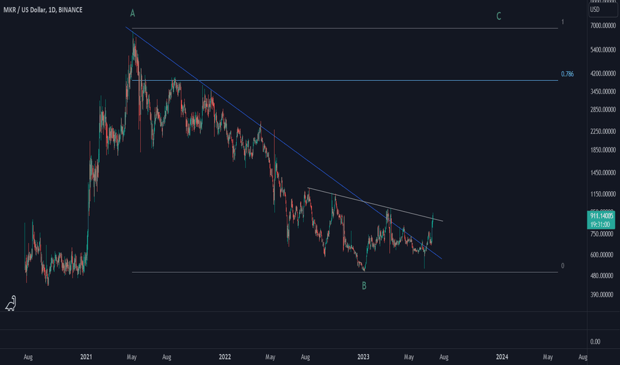This screenshot has height=365, width=620.
Task: Click the 0.00 label in the lower pane
Action: 595,342
